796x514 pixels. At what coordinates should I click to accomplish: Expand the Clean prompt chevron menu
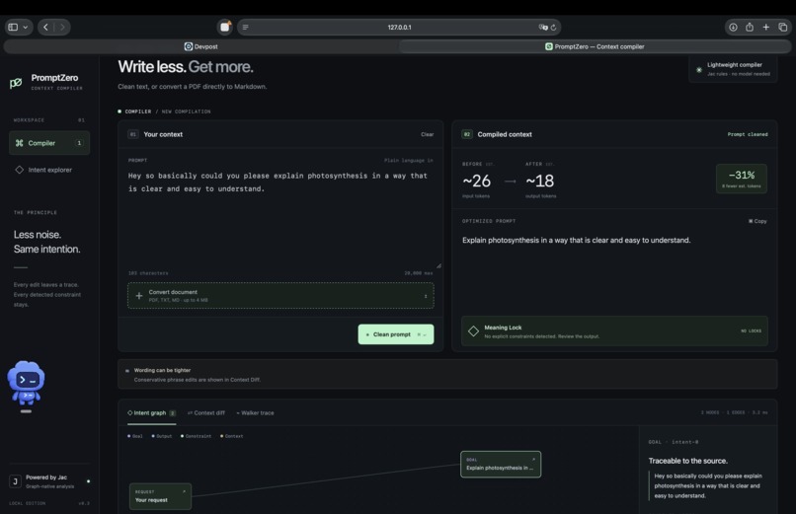pyautogui.click(x=425, y=334)
